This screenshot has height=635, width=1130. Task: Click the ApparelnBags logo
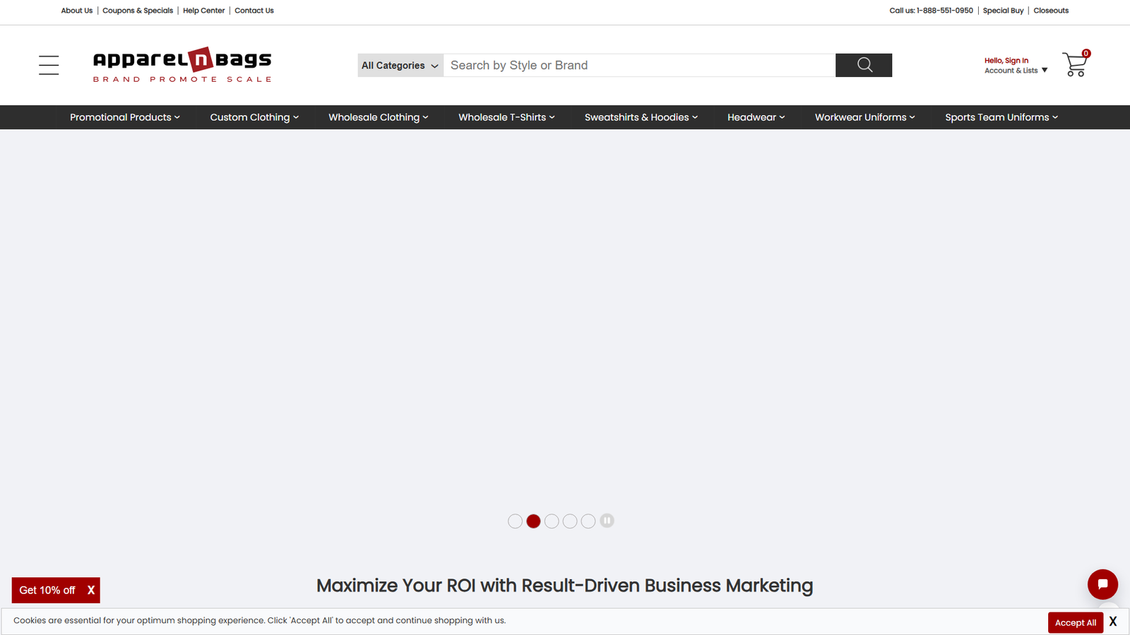[182, 65]
